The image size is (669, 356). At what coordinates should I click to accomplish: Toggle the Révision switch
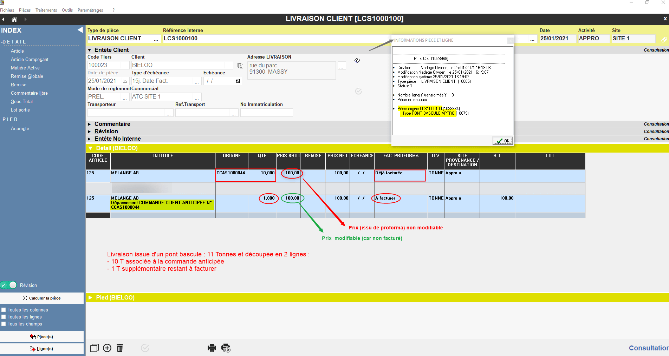9,285
